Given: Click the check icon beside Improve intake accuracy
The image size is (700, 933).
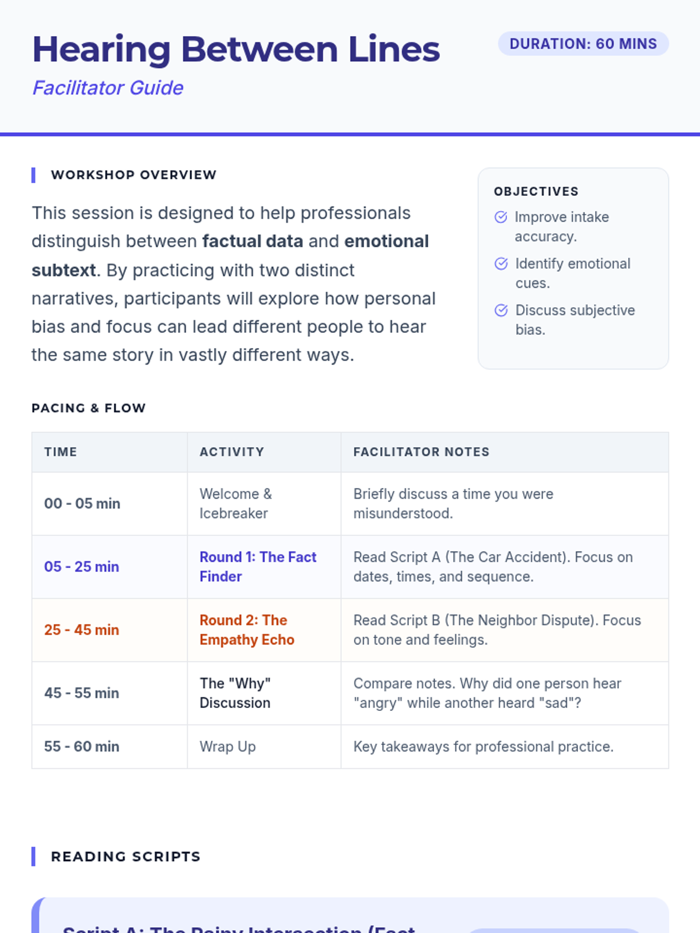Looking at the screenshot, I should pyautogui.click(x=501, y=217).
